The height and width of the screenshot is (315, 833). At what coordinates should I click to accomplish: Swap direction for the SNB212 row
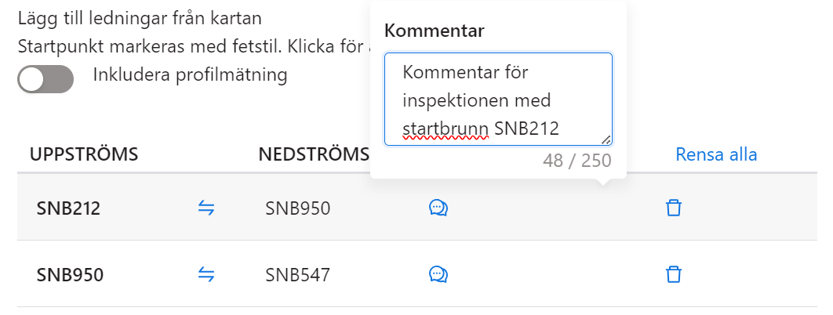coord(206,208)
